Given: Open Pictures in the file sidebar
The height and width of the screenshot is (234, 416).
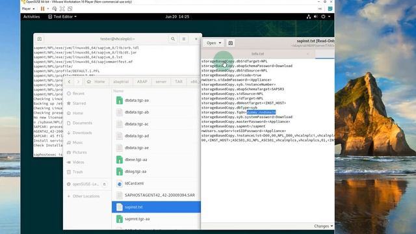Looking at the screenshot, I should coord(79,153).
